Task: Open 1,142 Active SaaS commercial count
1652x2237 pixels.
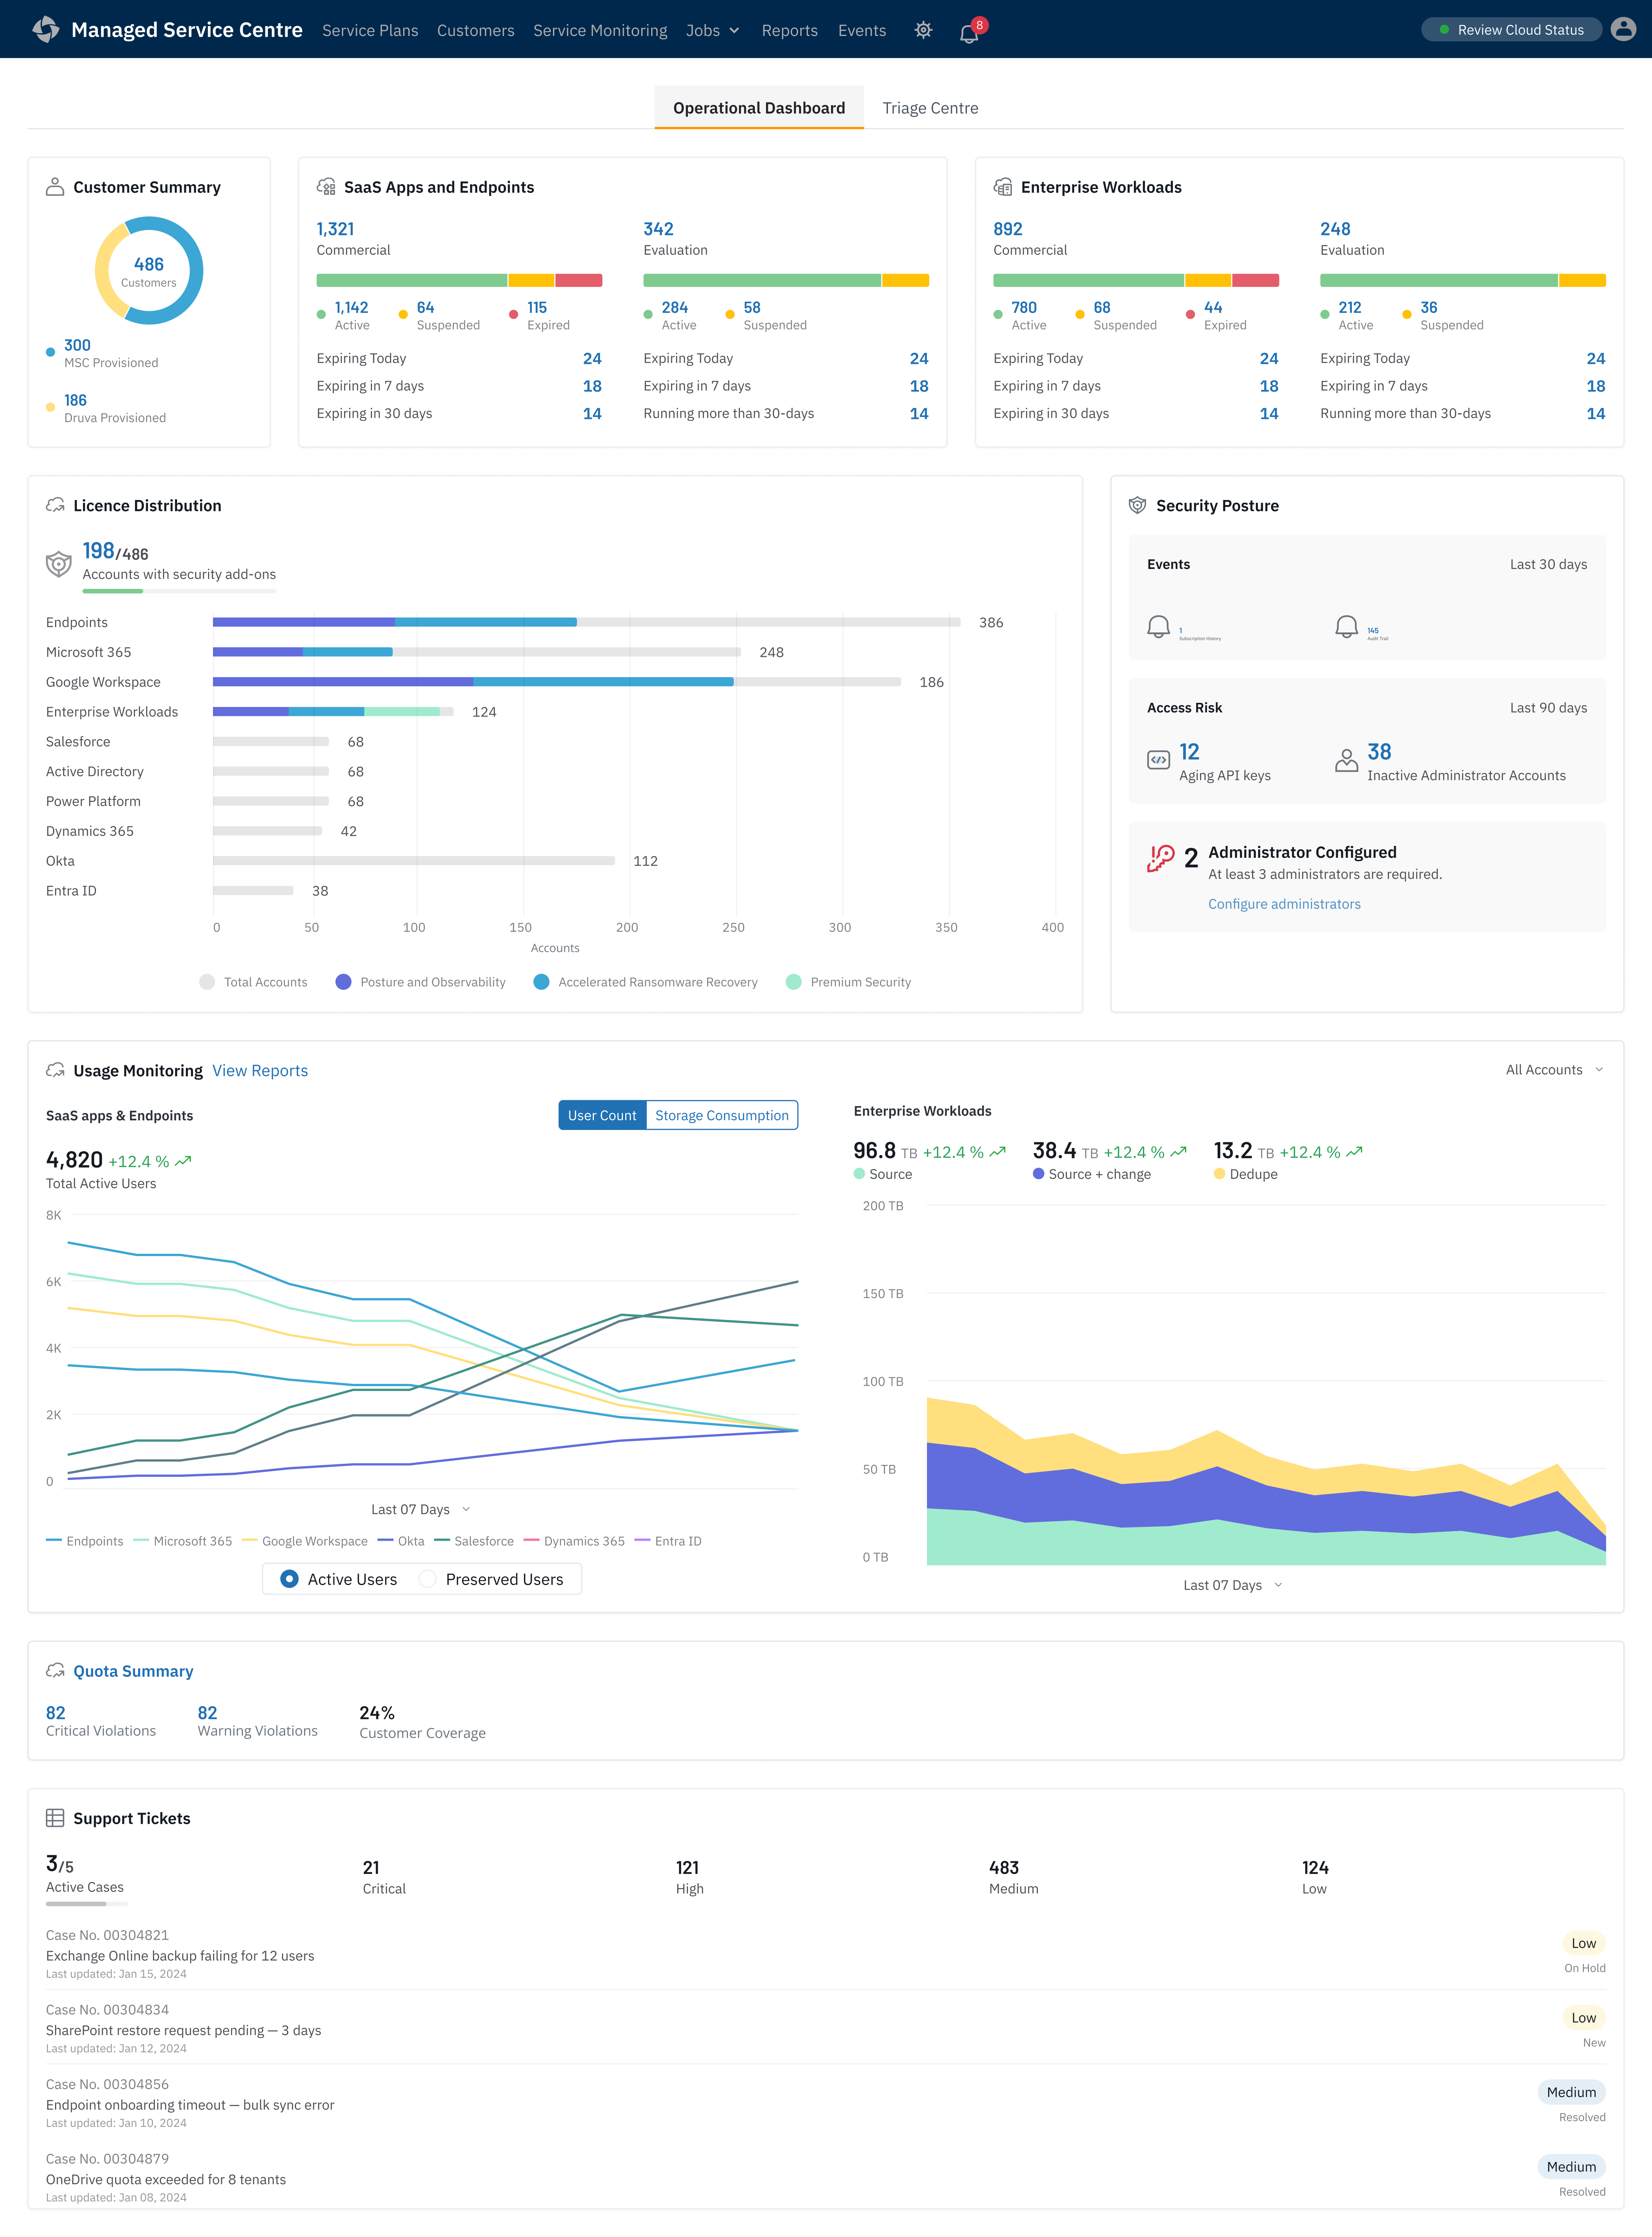Action: [351, 307]
